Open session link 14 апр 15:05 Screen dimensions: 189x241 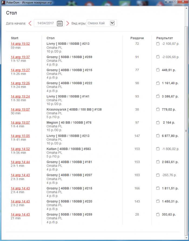[x=20, y=136]
